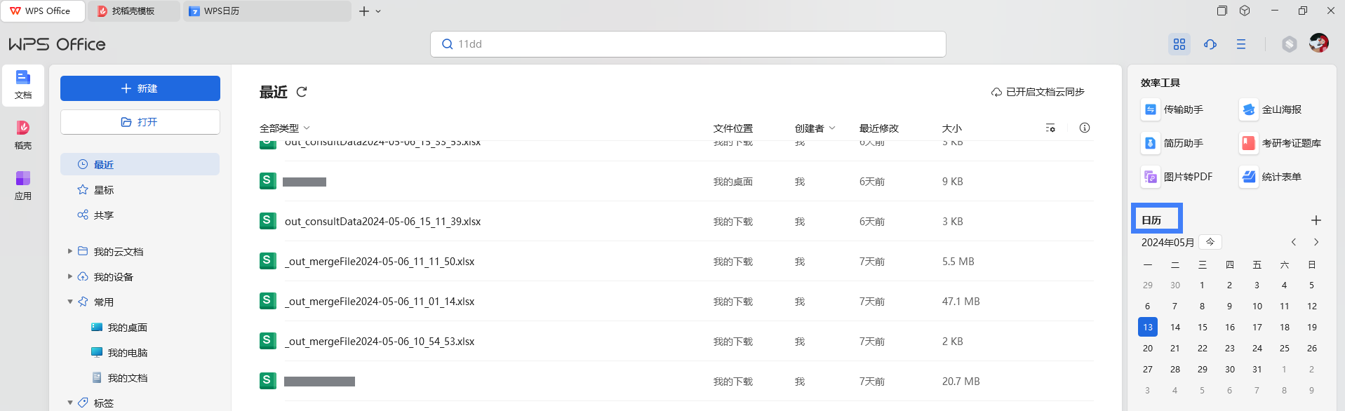Viewport: 1345px width, 411px height.
Task: Add a new tab with plus icon
Action: tap(363, 11)
